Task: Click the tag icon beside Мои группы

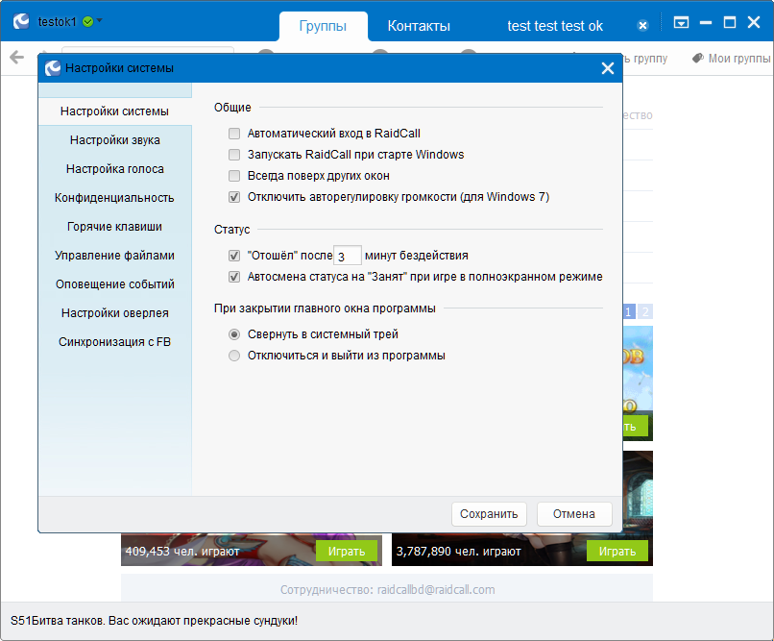Action: click(697, 59)
